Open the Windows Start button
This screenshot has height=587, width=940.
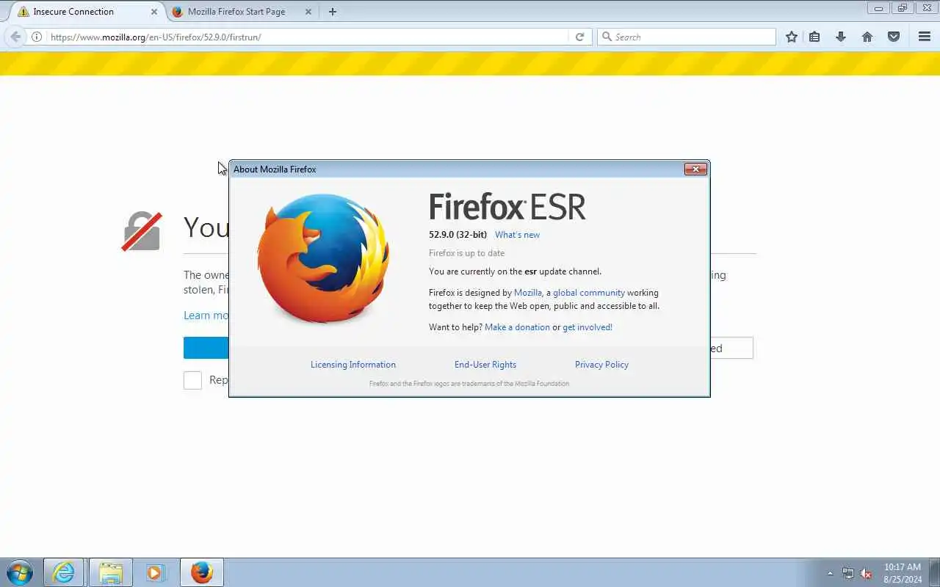pyautogui.click(x=20, y=572)
